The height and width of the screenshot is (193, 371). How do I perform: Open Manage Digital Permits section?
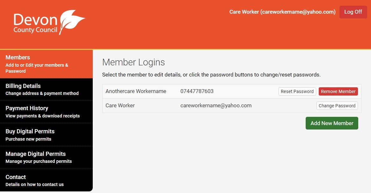coord(47,157)
